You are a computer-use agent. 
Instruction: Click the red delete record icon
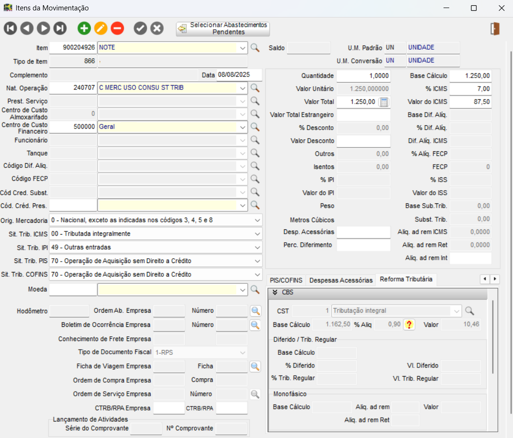(x=117, y=28)
